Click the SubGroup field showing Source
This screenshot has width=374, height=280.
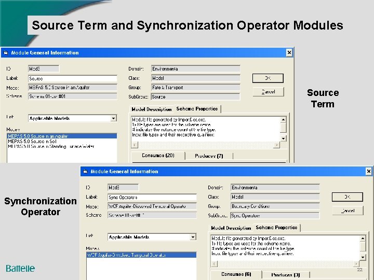(196, 96)
